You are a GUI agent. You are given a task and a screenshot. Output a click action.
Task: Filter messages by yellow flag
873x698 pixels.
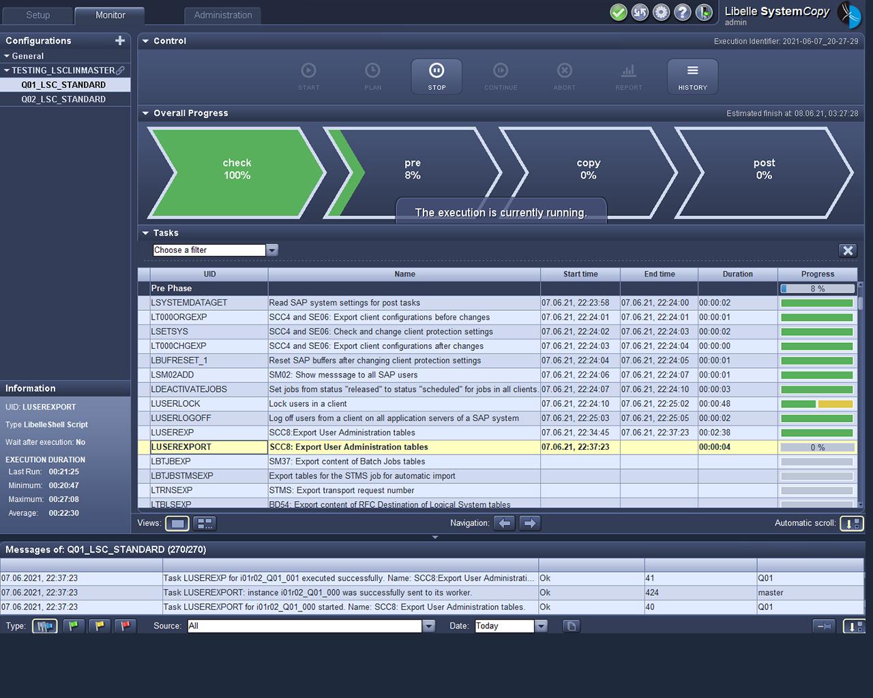point(100,626)
